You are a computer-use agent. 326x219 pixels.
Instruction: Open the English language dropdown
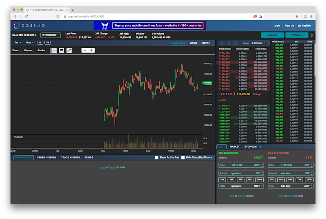click(x=305, y=26)
